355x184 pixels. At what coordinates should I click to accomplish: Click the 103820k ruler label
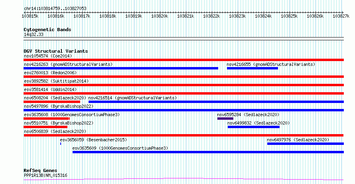coord(160,16)
